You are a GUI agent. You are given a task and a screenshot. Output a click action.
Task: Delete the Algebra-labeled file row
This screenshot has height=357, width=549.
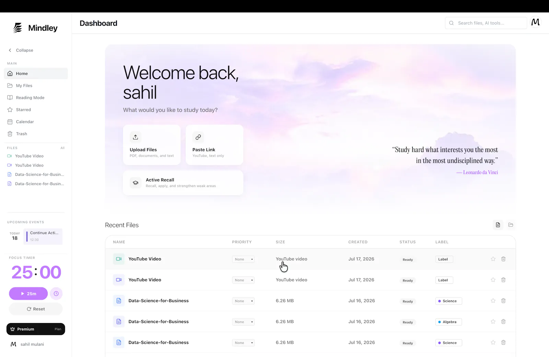pyautogui.click(x=503, y=322)
